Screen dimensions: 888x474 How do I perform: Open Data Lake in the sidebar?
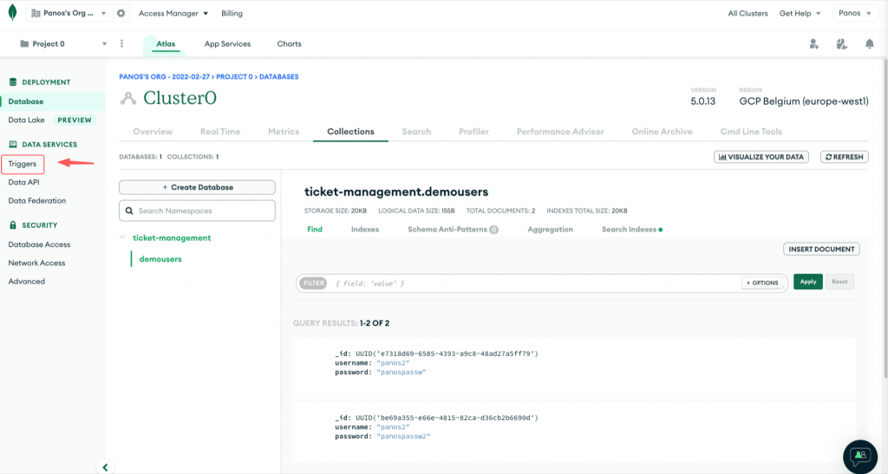(x=26, y=120)
